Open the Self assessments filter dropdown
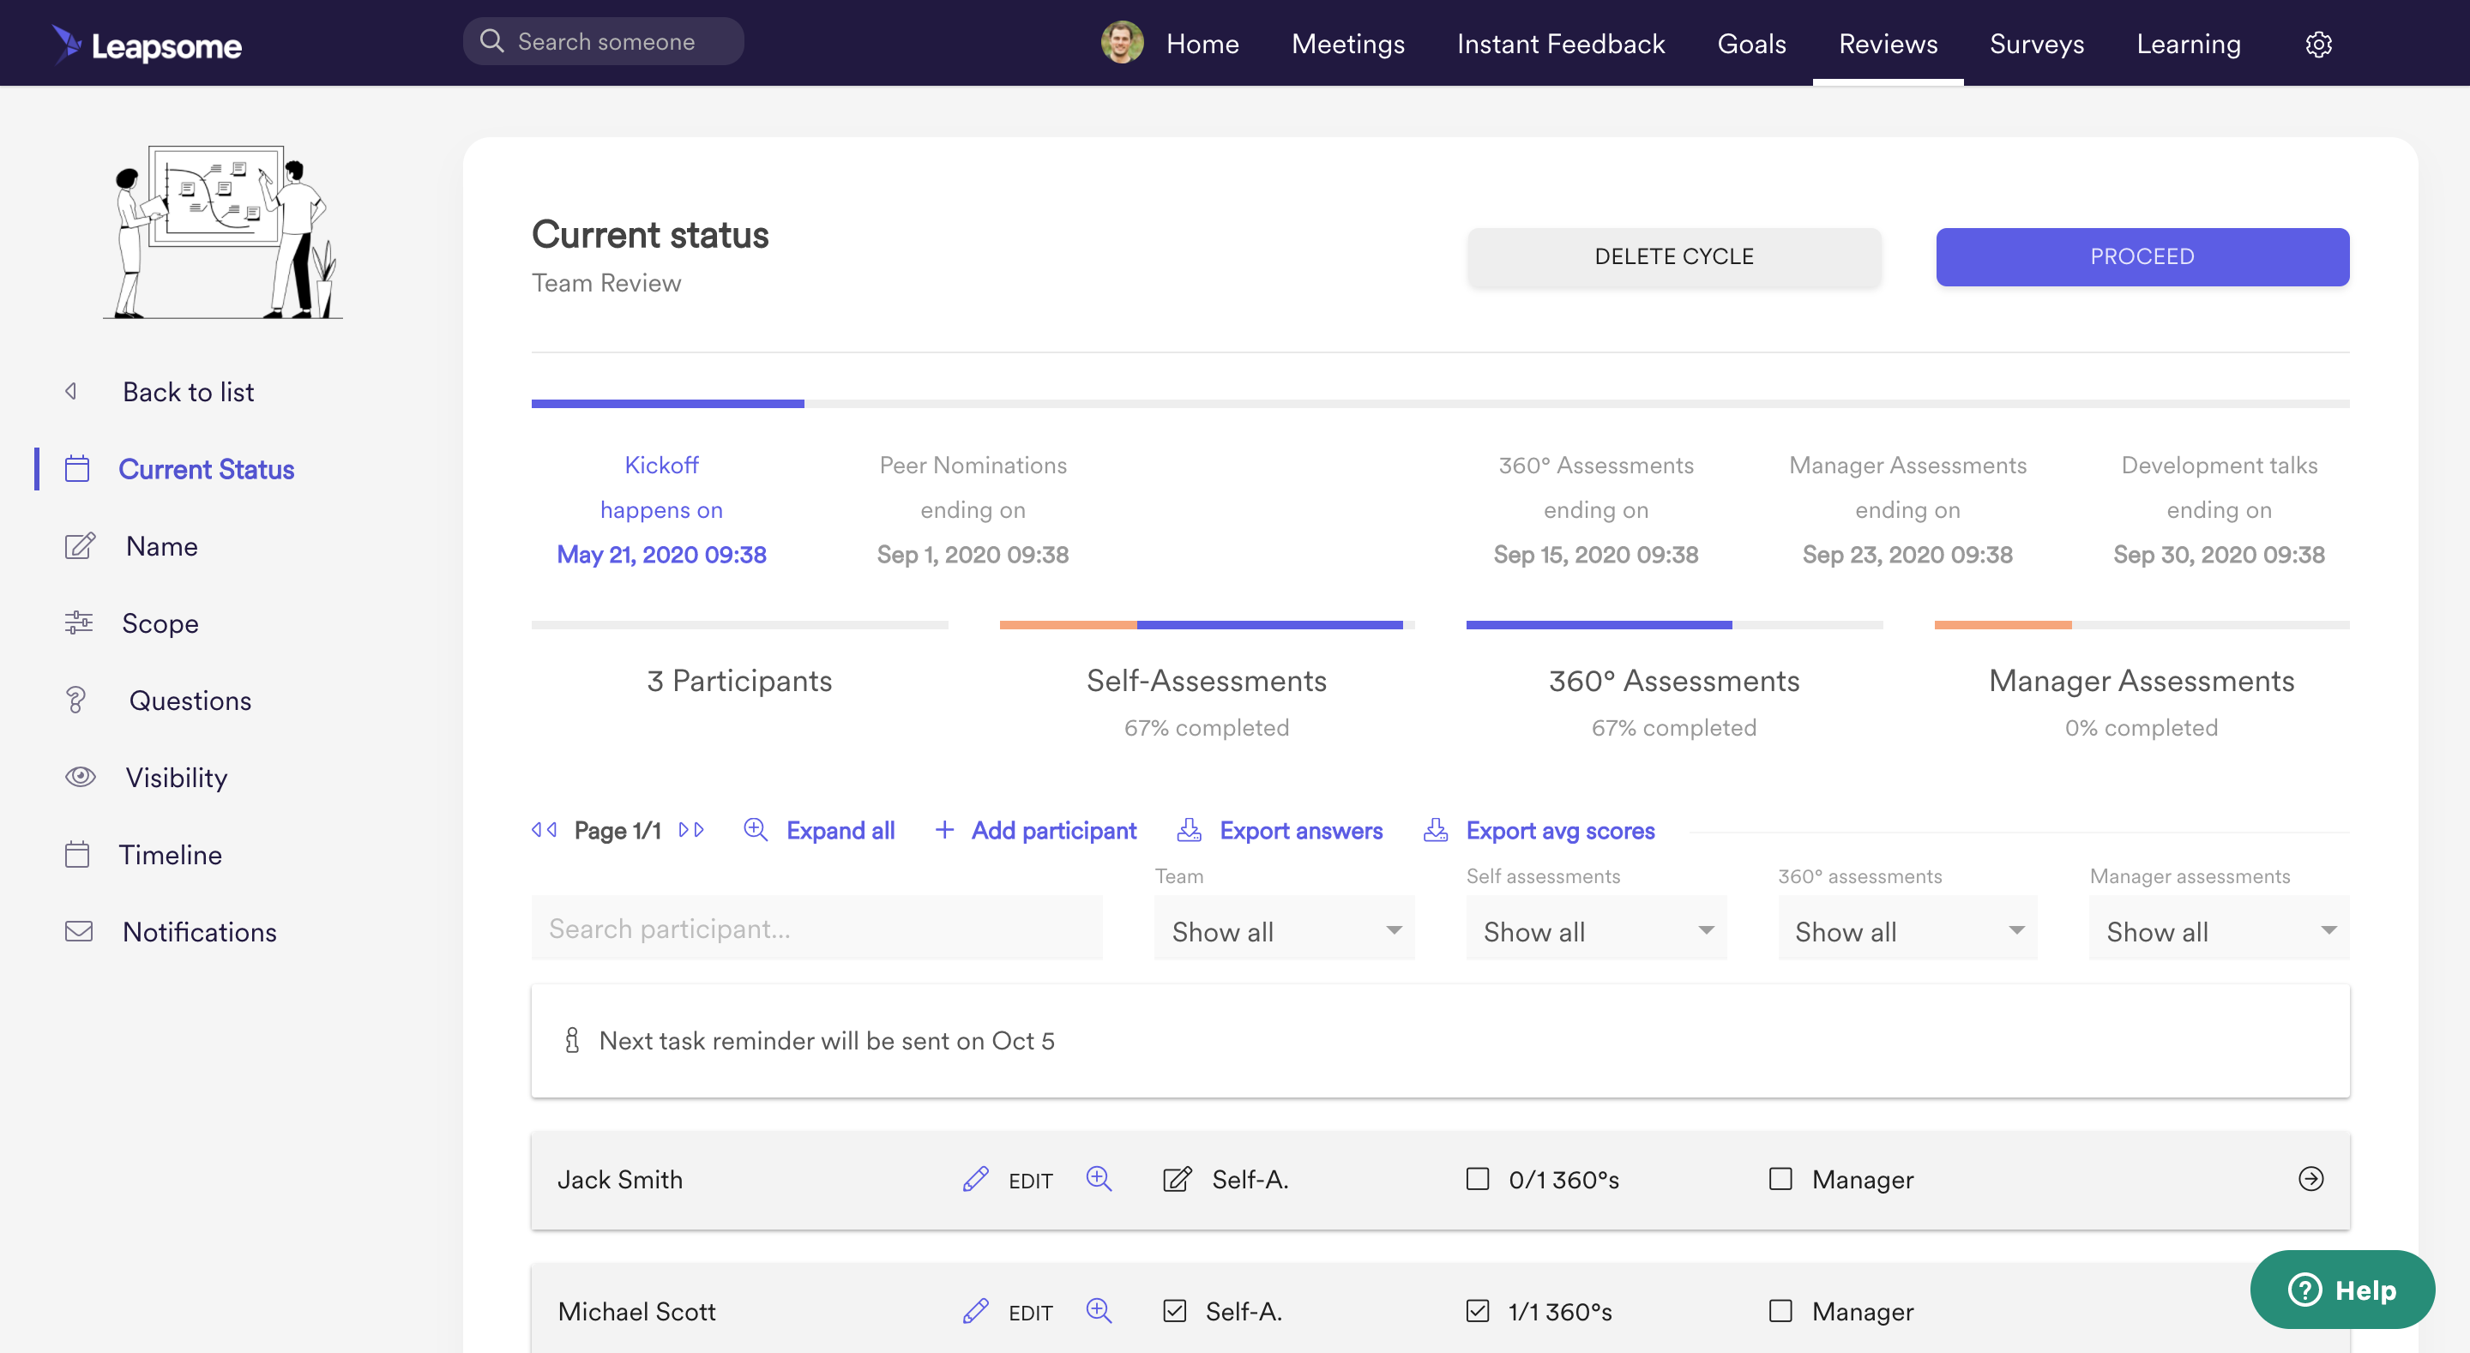 [x=1595, y=930]
